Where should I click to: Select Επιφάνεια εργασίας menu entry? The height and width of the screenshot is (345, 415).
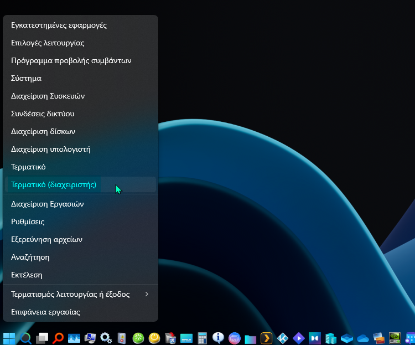[45, 312]
